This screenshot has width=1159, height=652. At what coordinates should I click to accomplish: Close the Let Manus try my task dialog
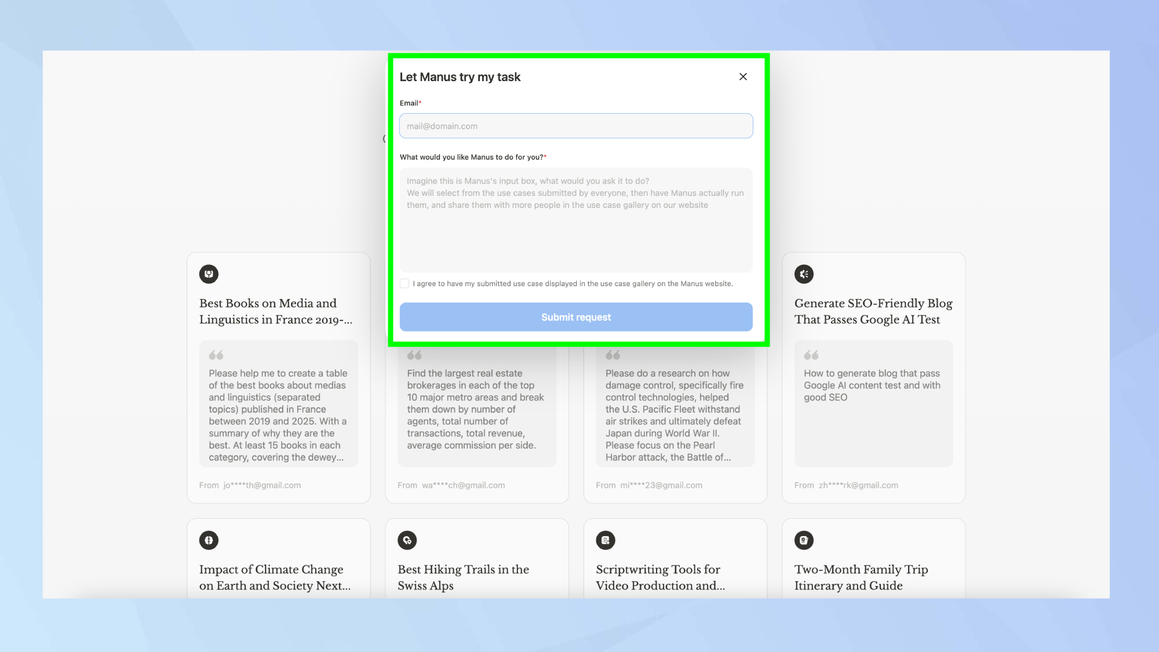[743, 77]
